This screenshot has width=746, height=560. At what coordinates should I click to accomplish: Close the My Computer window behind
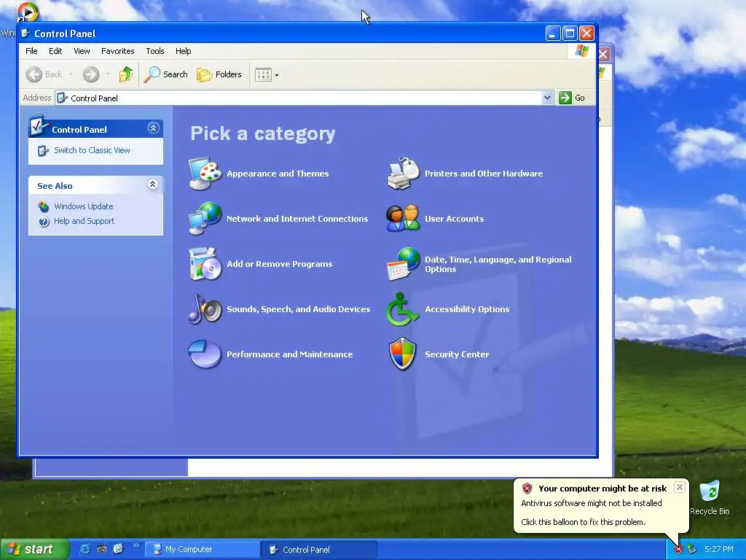[x=603, y=54]
